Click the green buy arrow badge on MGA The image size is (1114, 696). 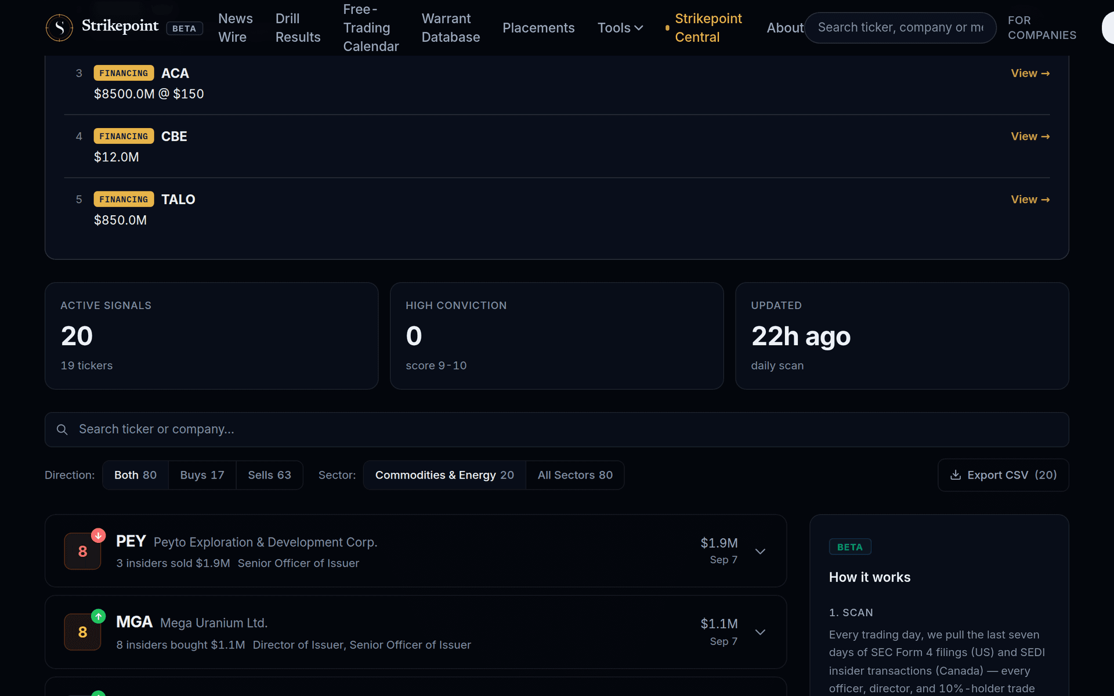pyautogui.click(x=99, y=616)
